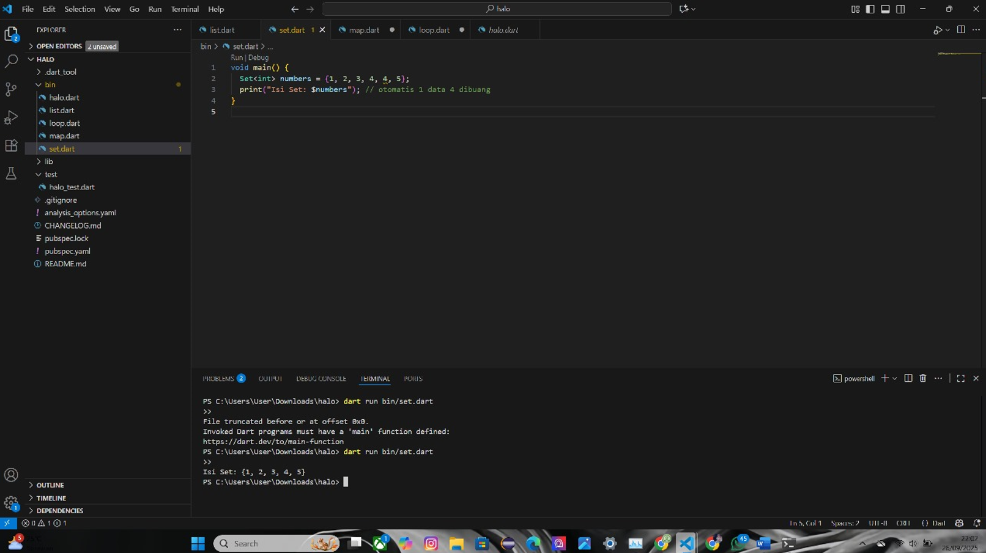Toggle the bottom panel layout button
986x553 pixels.
[885, 9]
